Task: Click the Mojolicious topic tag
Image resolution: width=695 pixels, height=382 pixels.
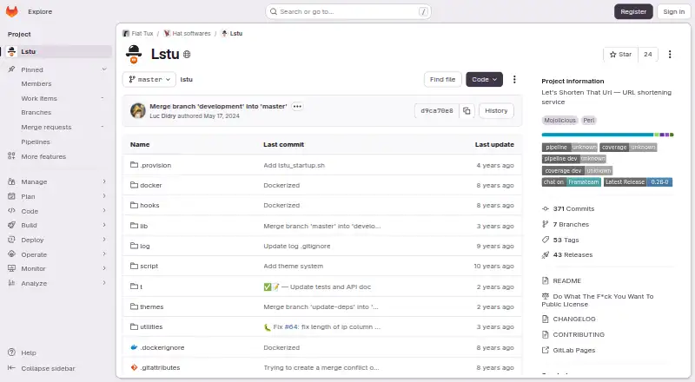Action: point(559,120)
